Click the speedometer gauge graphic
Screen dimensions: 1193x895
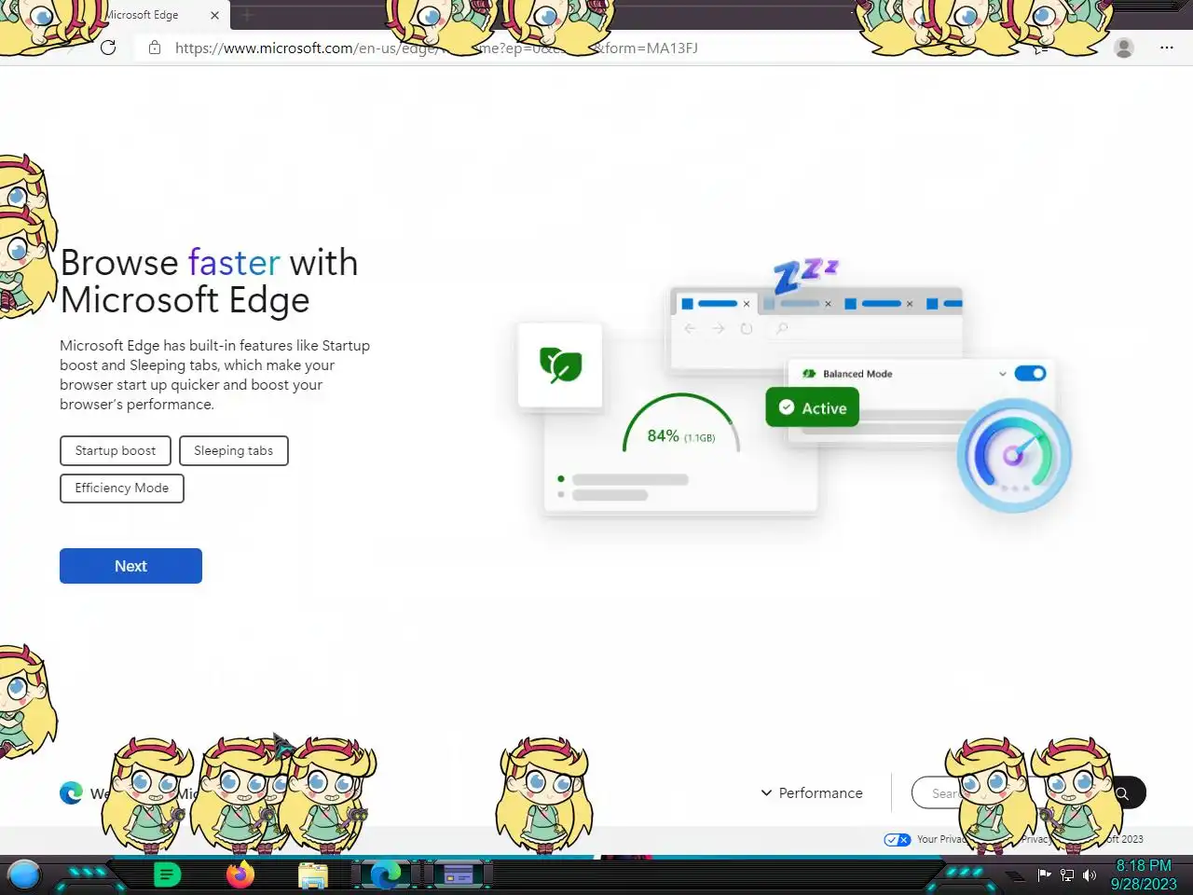(1014, 455)
